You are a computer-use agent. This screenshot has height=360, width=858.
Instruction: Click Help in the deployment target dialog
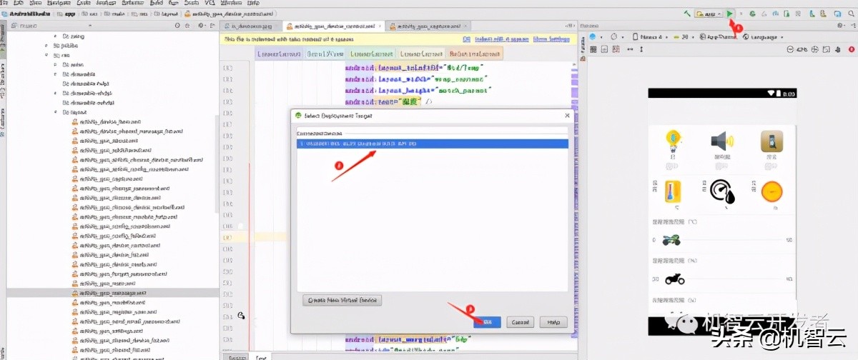[553, 322]
